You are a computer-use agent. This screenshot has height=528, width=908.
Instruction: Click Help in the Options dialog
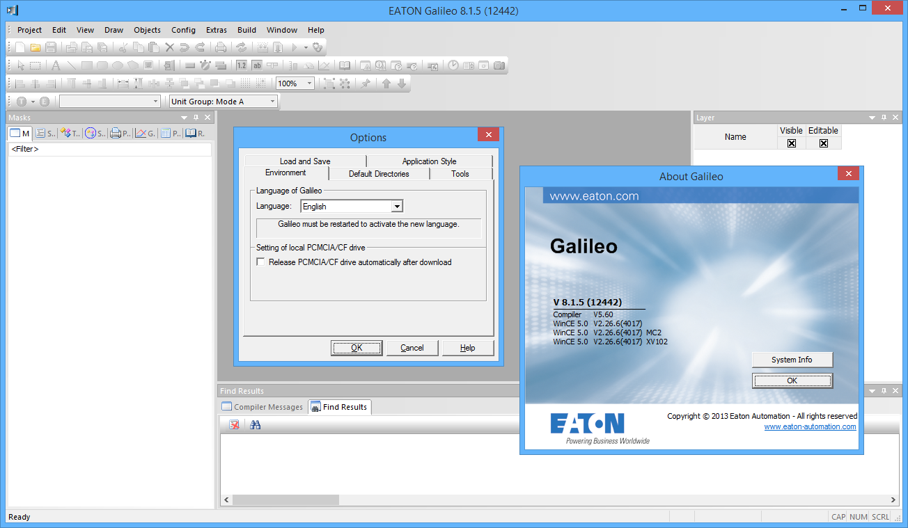coord(468,348)
